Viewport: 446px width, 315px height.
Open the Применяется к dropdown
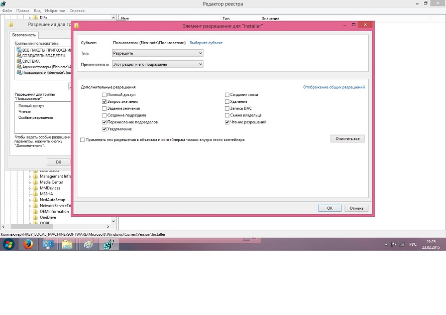(158, 65)
